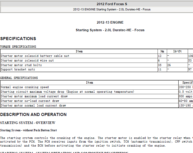193x153 pixels.
Task: Click Nm value 11 for support bracket nuts
Action: coord(160,69)
